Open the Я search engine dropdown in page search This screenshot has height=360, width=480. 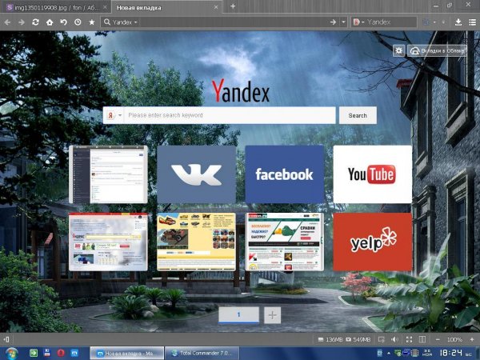point(114,115)
